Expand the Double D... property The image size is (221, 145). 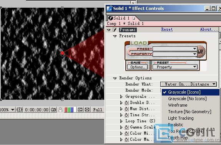click(121, 103)
